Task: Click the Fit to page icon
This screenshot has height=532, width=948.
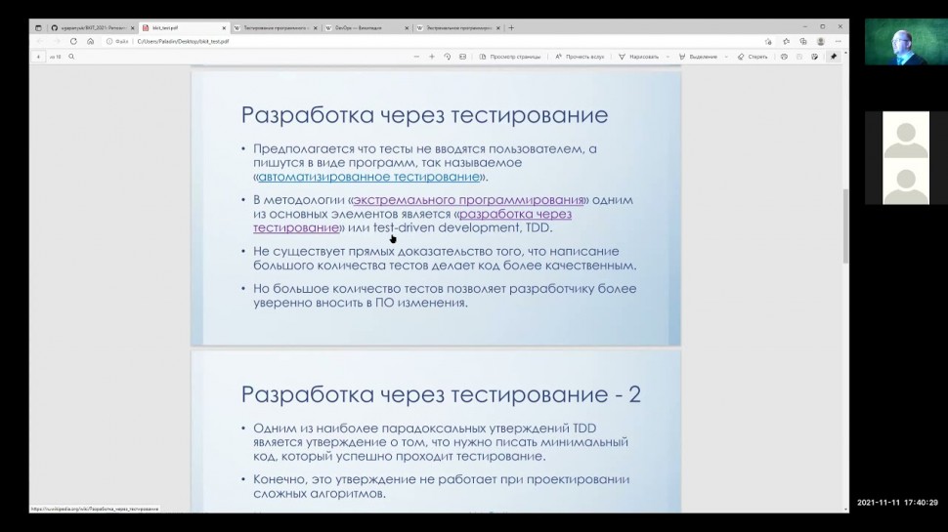Action: click(x=462, y=57)
